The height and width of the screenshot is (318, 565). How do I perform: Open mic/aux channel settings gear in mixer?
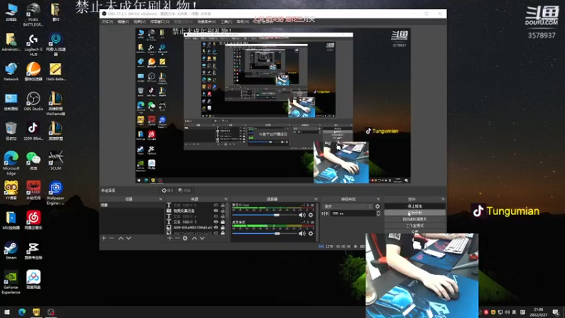point(311,215)
